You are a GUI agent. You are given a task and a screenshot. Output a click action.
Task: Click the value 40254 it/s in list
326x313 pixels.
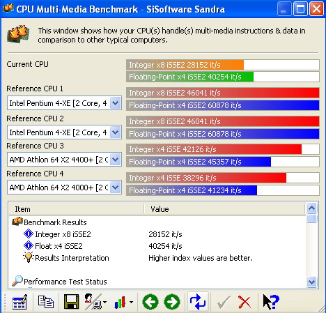(165, 246)
